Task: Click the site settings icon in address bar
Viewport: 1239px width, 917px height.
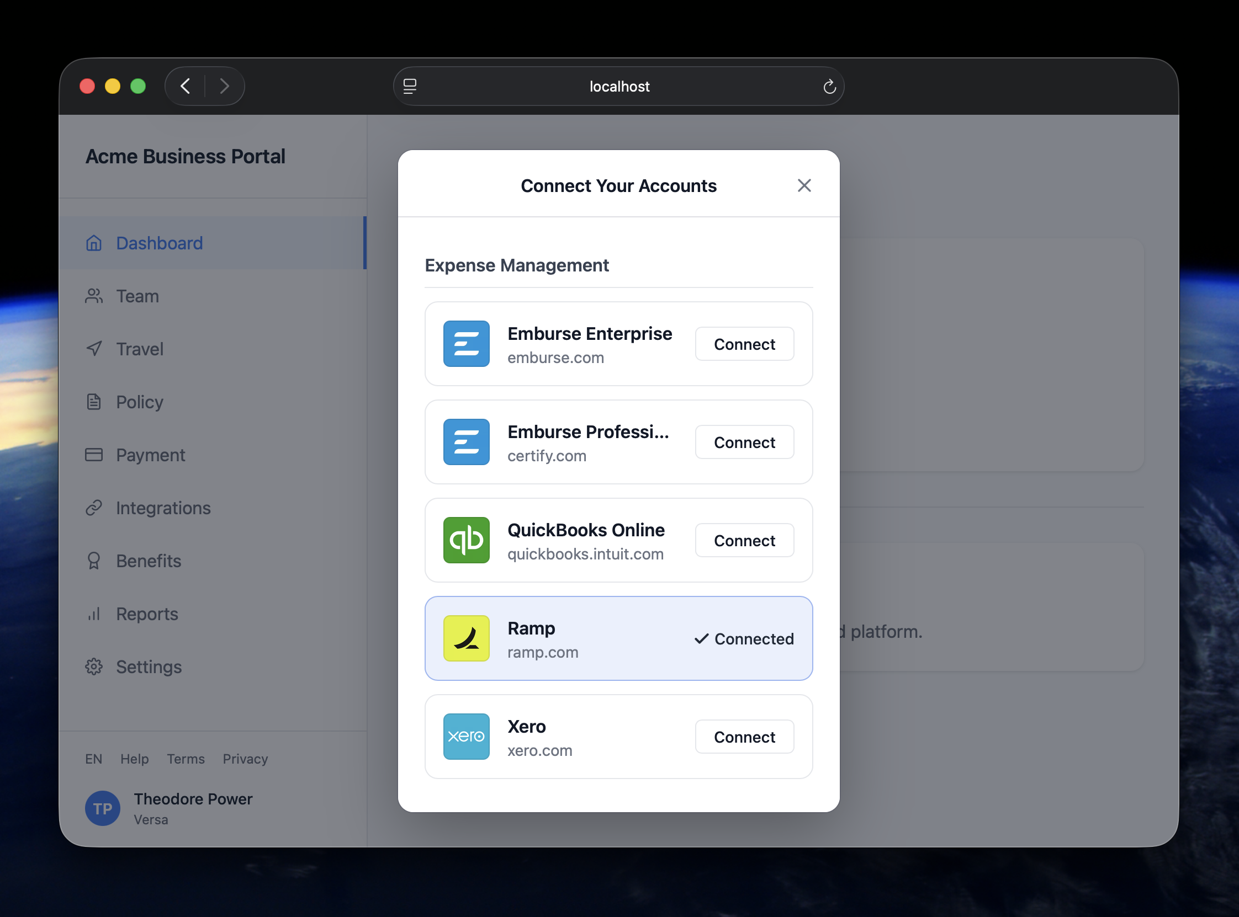Action: pyautogui.click(x=410, y=87)
